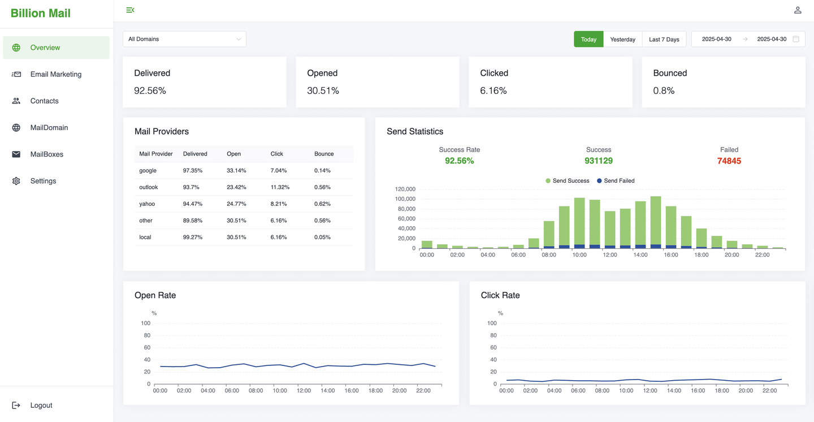Select the Today time range
Screen dimensions: 814x422
pos(588,39)
